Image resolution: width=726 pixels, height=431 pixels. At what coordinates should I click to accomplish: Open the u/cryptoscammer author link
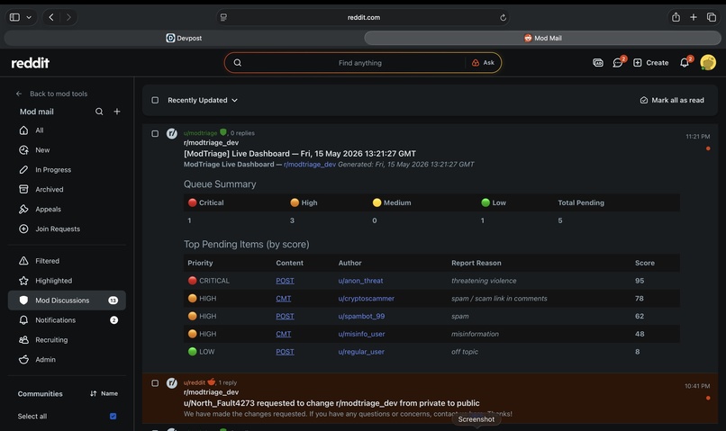pyautogui.click(x=367, y=298)
